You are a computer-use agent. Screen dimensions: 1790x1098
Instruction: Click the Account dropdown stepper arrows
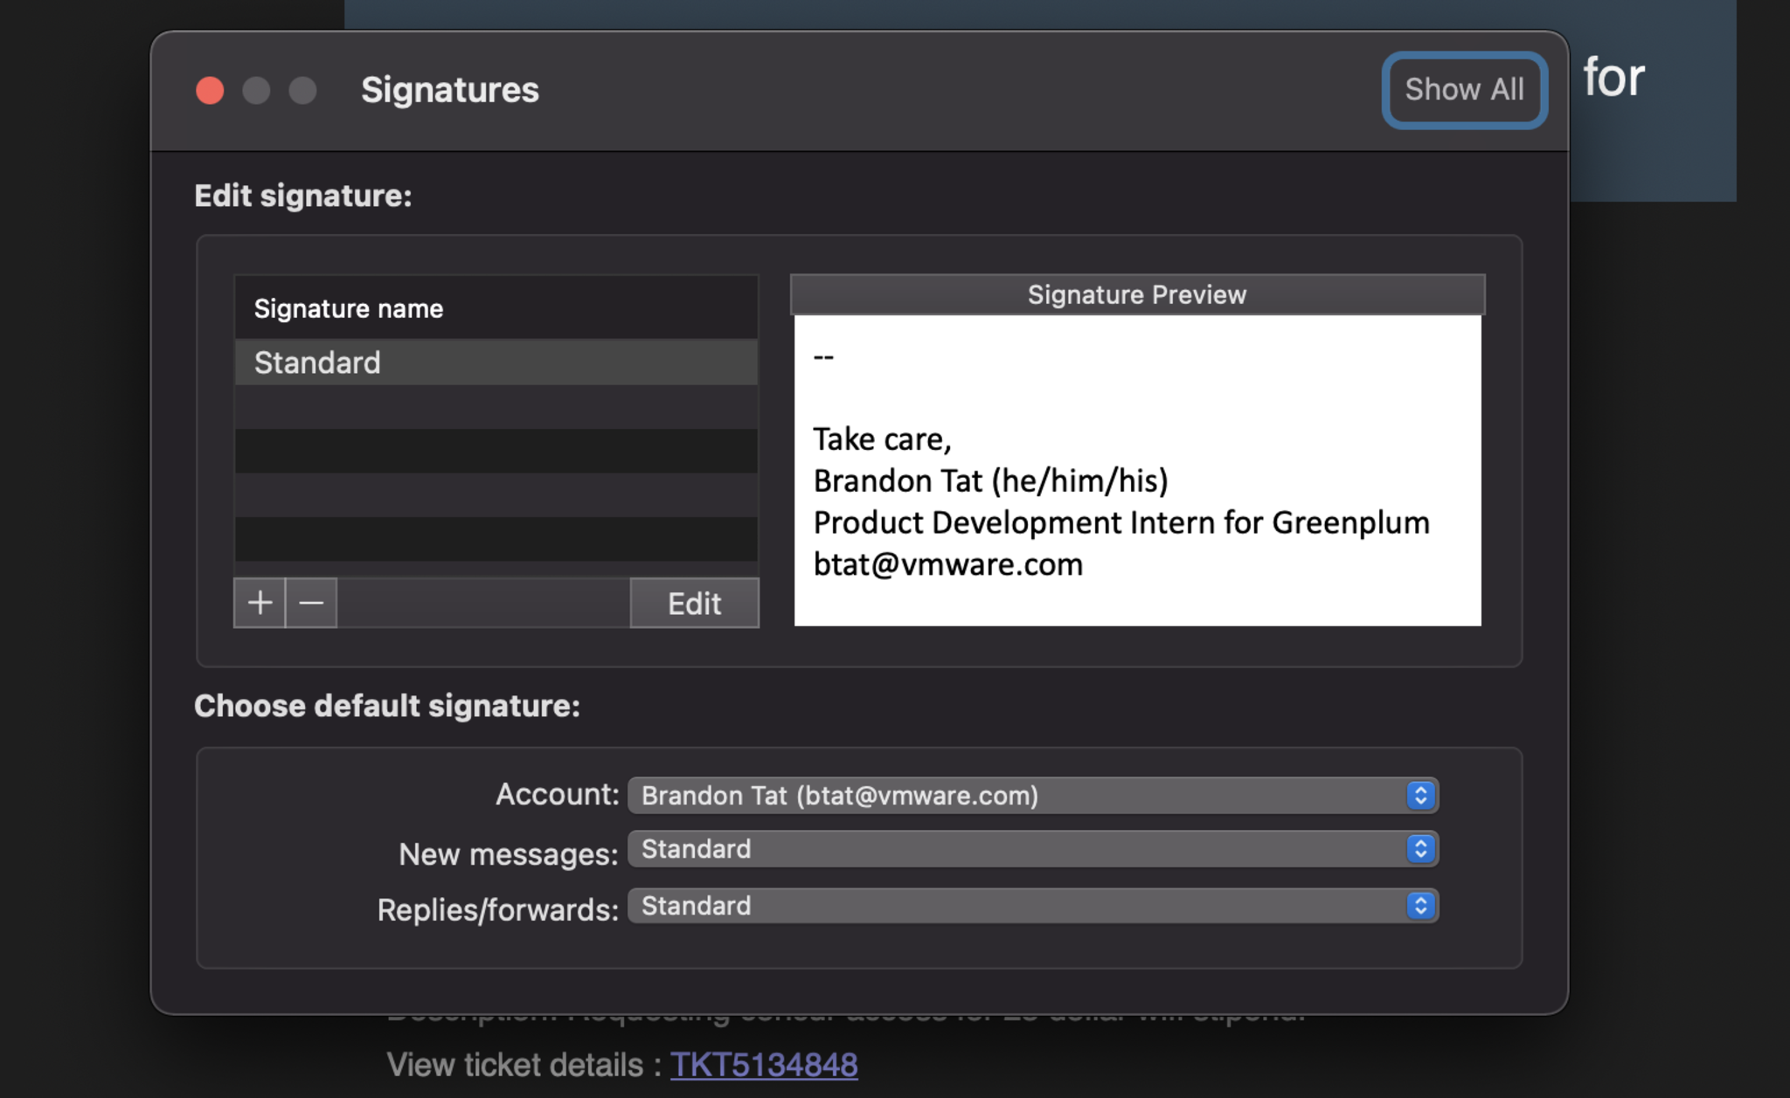[x=1420, y=795]
